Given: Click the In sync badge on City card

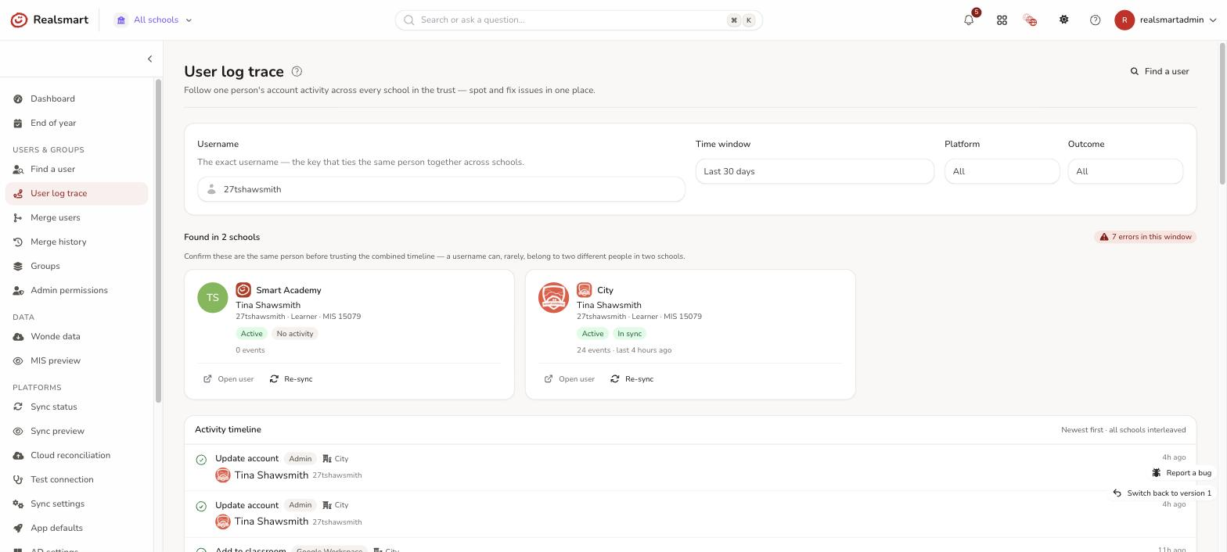Looking at the screenshot, I should point(629,334).
